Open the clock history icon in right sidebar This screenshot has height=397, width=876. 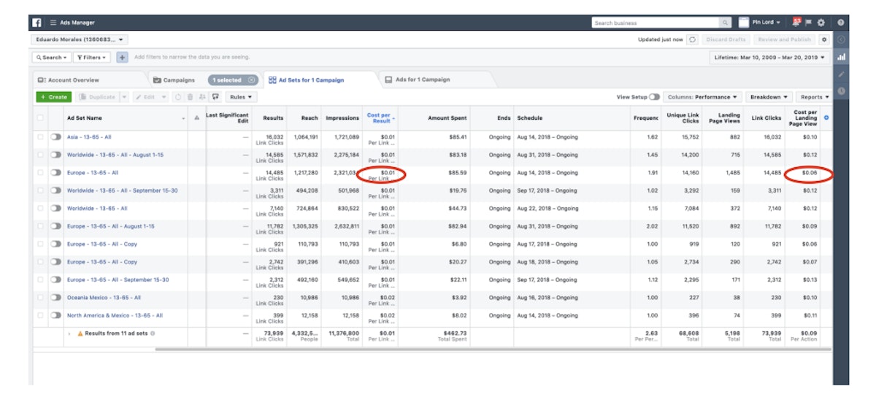(x=841, y=90)
